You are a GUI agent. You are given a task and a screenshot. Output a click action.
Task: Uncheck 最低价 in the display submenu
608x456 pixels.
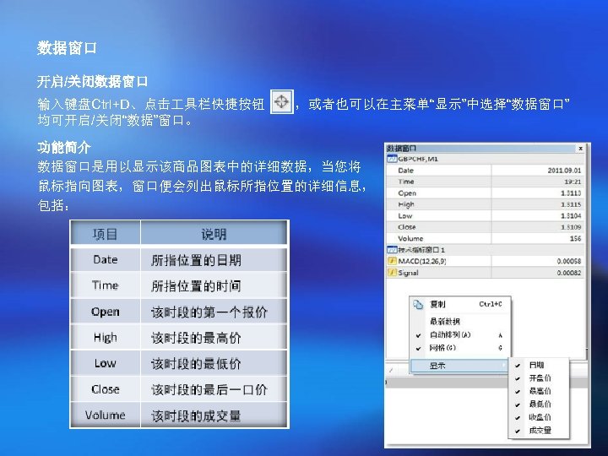pyautogui.click(x=539, y=404)
